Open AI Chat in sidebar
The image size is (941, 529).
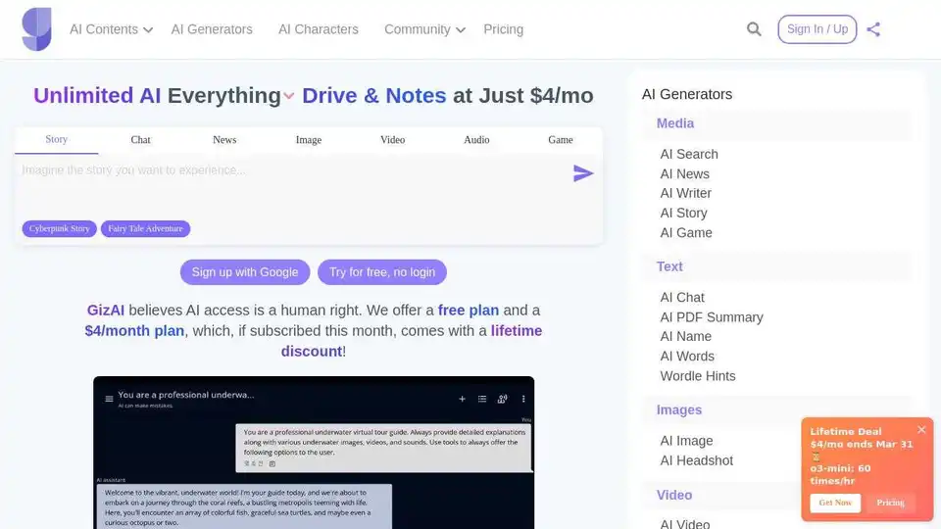pyautogui.click(x=682, y=298)
